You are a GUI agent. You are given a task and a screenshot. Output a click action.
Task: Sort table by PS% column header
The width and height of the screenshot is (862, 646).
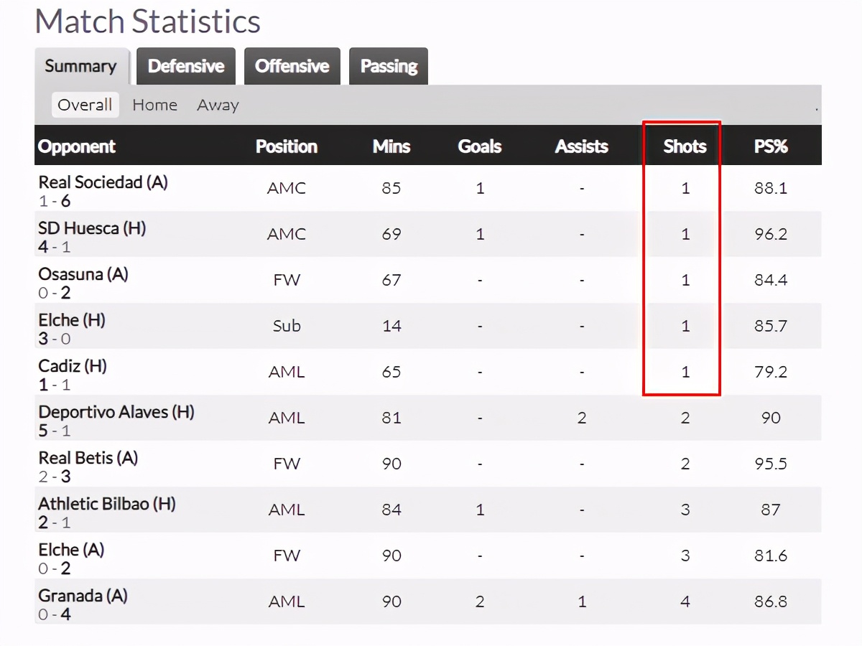tap(771, 146)
